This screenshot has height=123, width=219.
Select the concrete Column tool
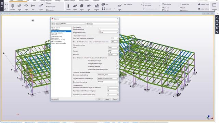(x=68, y=6)
